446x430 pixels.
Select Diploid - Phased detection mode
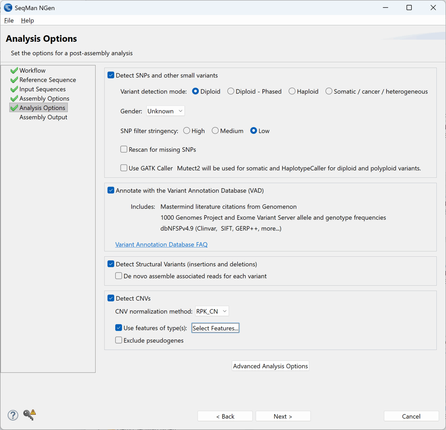point(231,91)
